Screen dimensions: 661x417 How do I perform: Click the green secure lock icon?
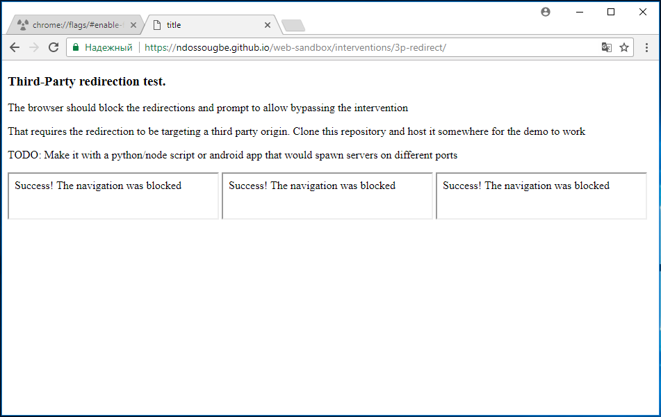coord(76,47)
